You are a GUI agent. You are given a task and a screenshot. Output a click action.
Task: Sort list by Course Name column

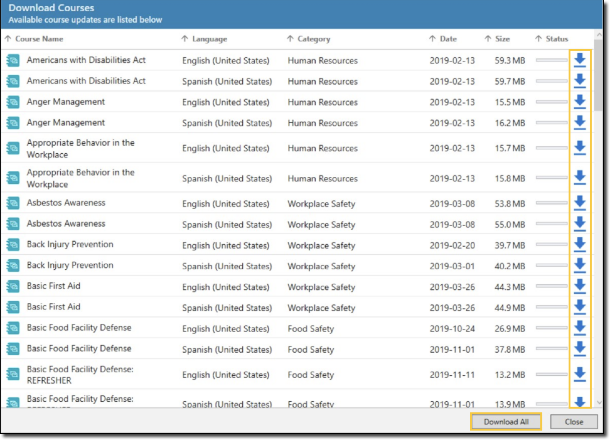pos(39,39)
